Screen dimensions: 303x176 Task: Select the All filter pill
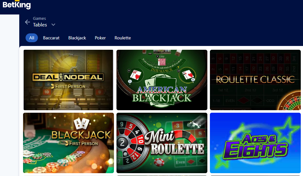coord(32,38)
